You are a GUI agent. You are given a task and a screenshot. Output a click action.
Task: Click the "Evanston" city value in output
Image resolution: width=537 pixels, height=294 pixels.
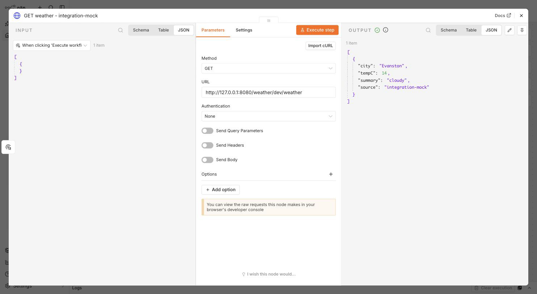(x=392, y=66)
